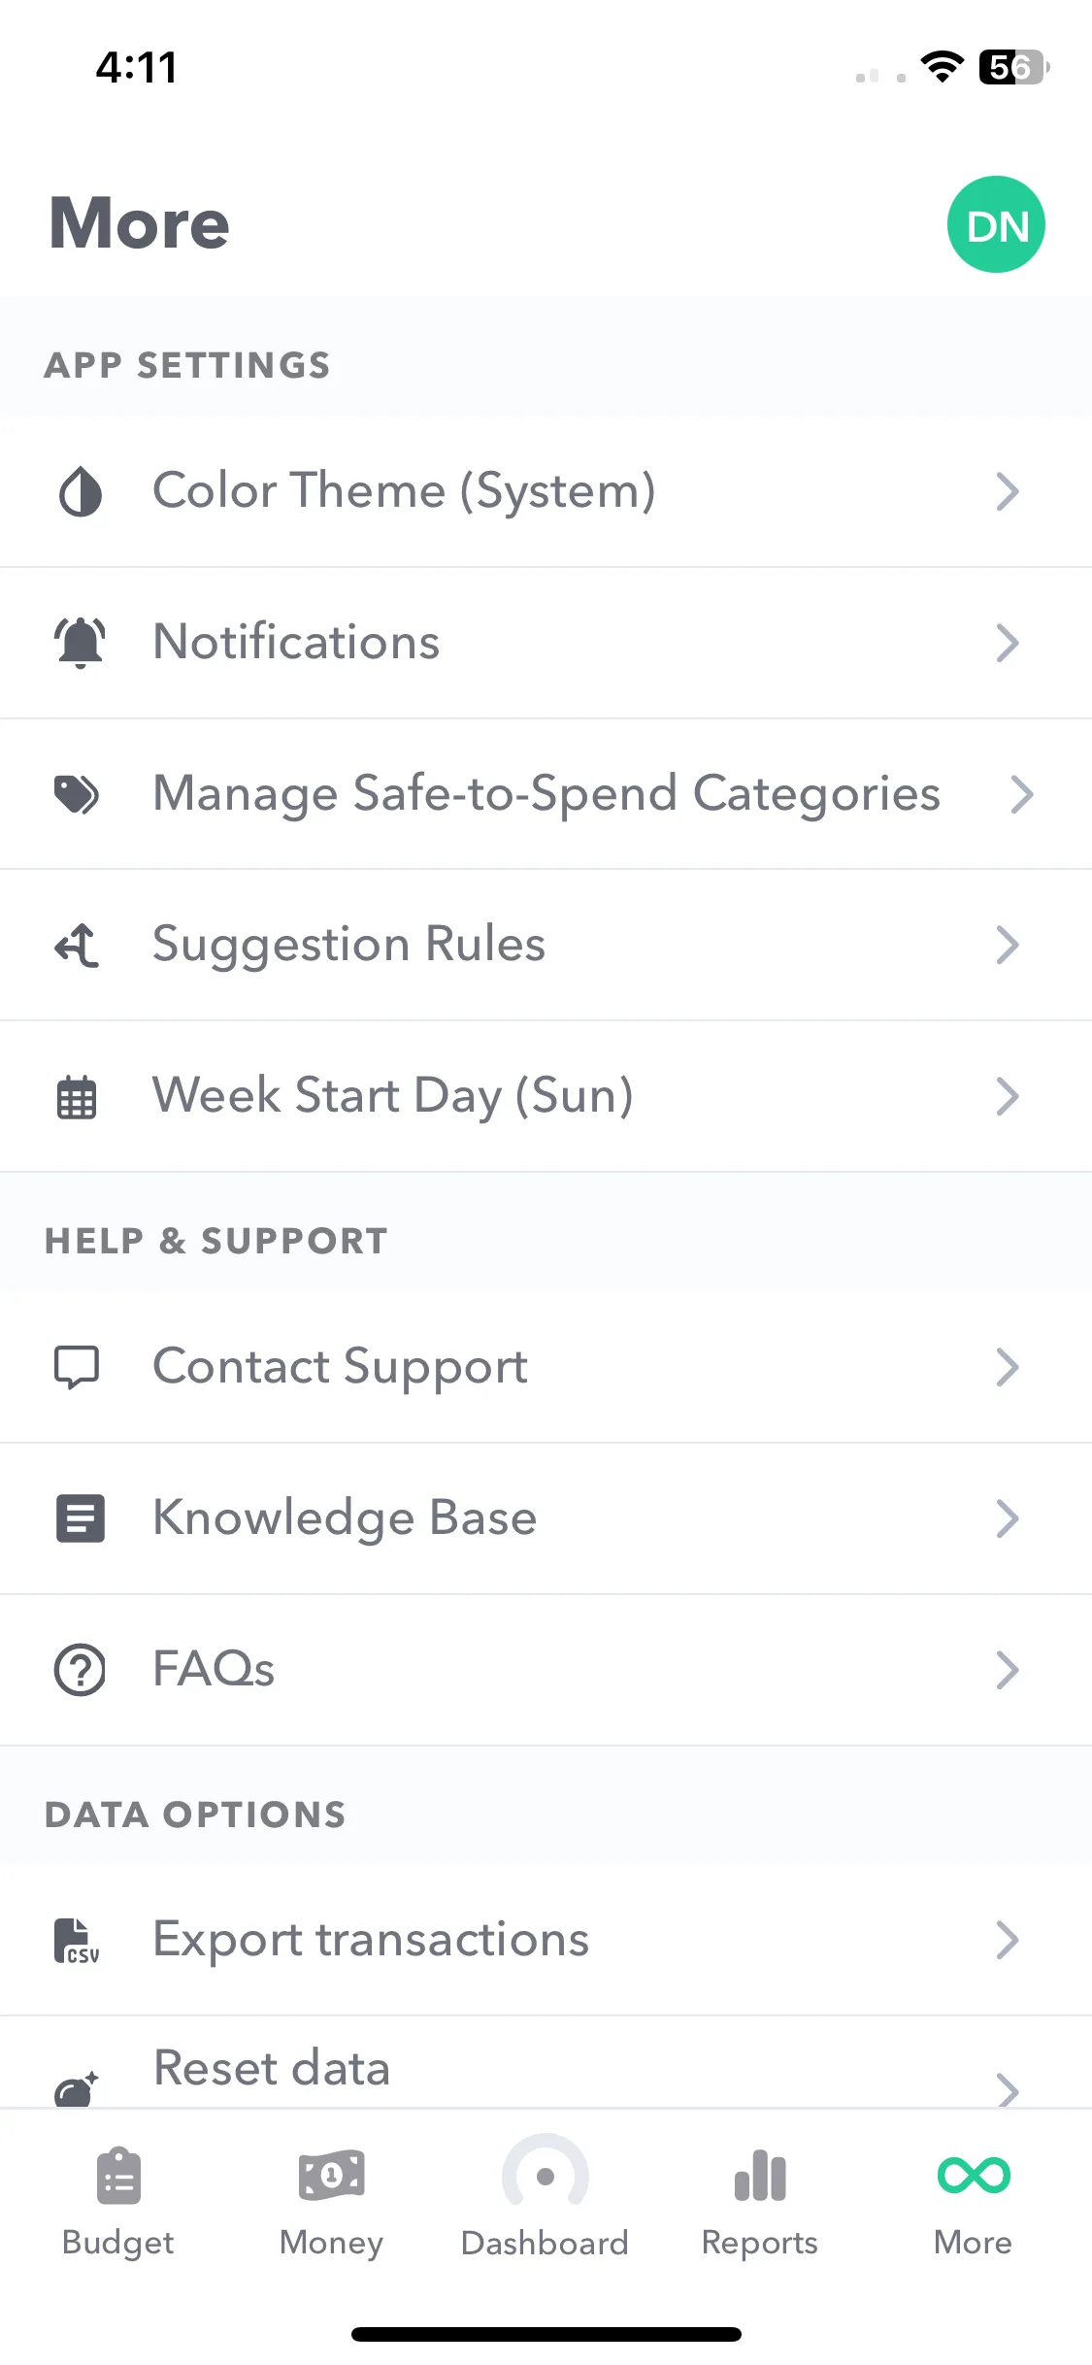Tap the Suggestion Rules arrows icon
Viewport: 1092px width, 2365px height.
point(77,946)
